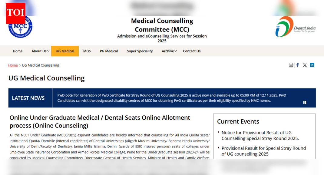Share the page on LinkedIn
This screenshot has height=175, width=324.
coord(312,65)
